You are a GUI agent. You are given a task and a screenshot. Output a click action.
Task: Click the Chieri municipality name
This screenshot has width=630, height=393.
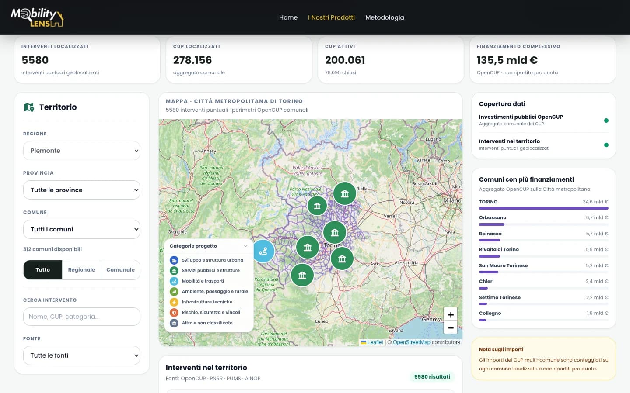tap(486, 281)
